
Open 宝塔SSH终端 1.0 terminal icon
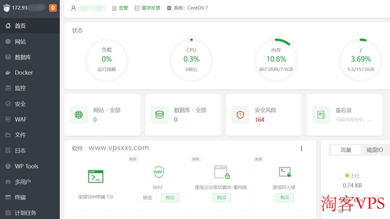[96, 177]
